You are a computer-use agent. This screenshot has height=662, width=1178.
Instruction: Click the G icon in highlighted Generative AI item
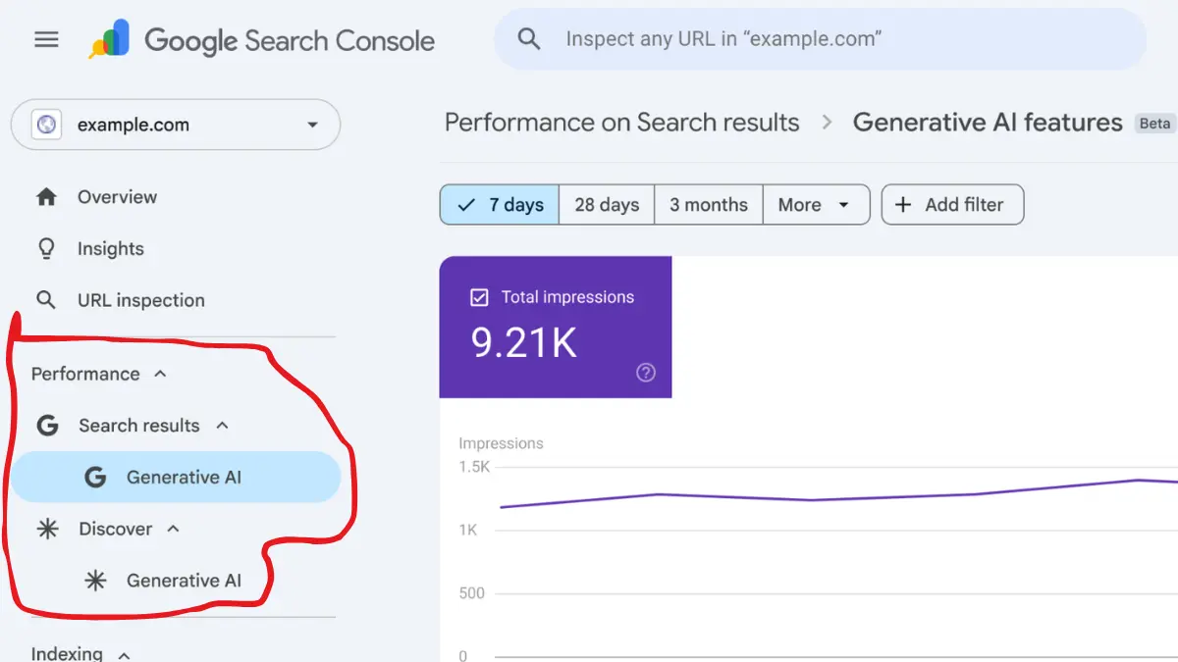tap(95, 478)
